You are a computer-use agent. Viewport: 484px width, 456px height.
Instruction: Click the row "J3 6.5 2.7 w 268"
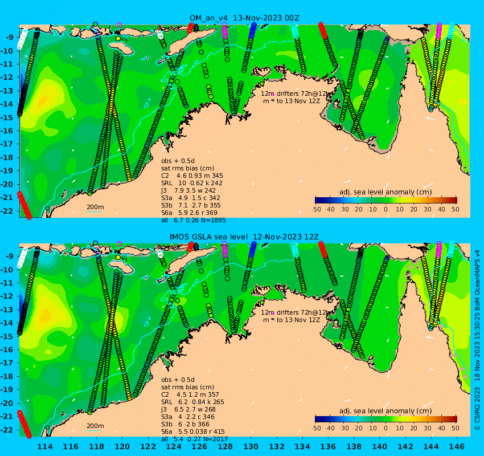[x=188, y=410]
